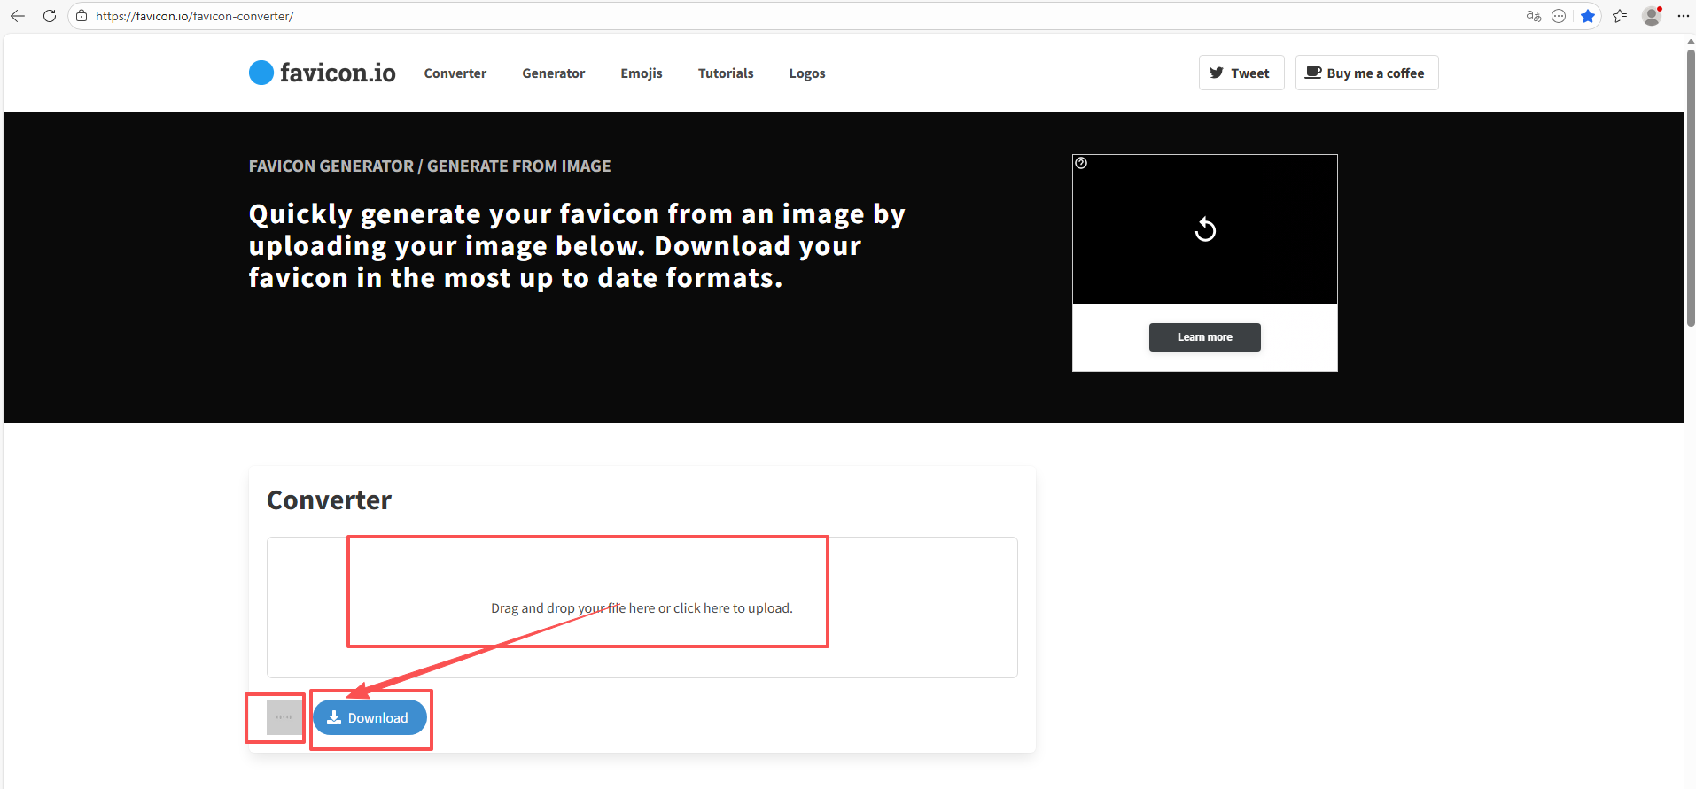Image resolution: width=1696 pixels, height=789 pixels.
Task: Open the Emojis navigation item
Action: (642, 73)
